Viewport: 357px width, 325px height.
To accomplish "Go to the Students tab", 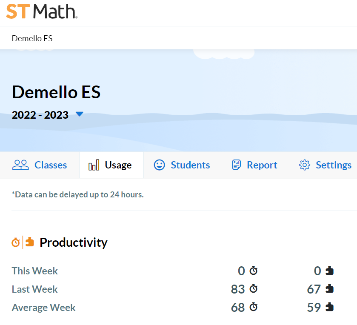I will pos(182,165).
